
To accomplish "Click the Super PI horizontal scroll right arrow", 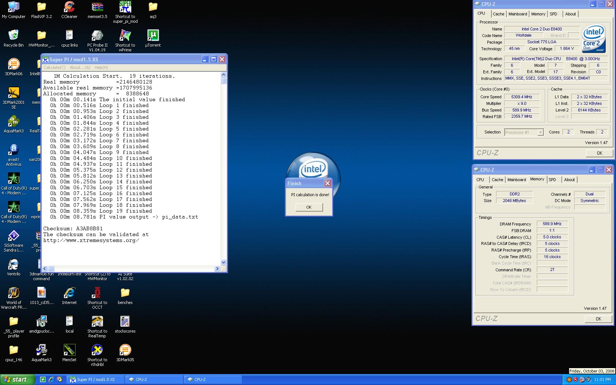I will pyautogui.click(x=217, y=269).
